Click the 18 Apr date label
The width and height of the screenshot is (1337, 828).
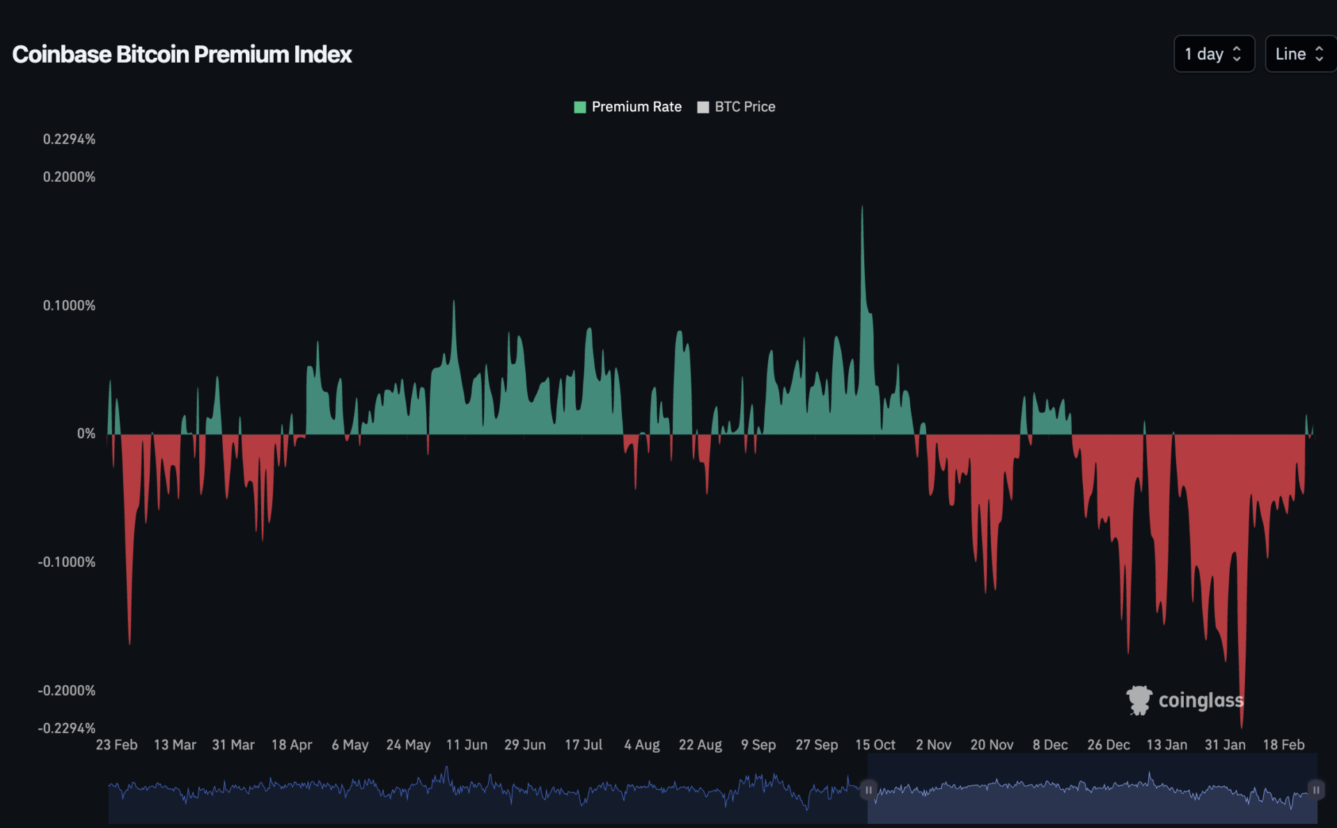click(x=292, y=745)
